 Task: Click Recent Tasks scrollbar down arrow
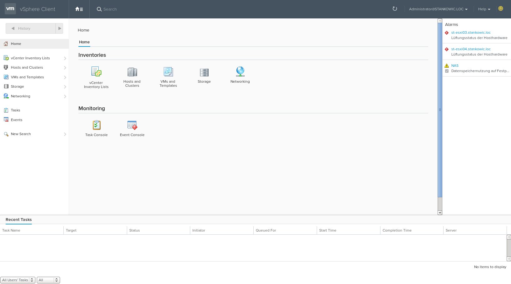[x=509, y=259]
